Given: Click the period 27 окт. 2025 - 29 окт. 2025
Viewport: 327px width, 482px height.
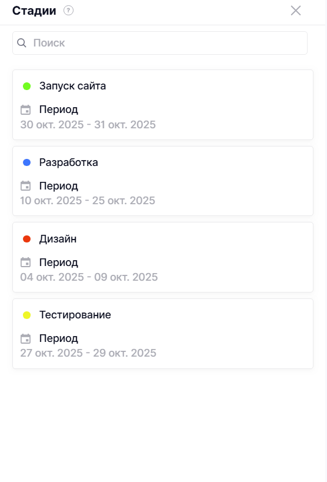Looking at the screenshot, I should pos(88,353).
